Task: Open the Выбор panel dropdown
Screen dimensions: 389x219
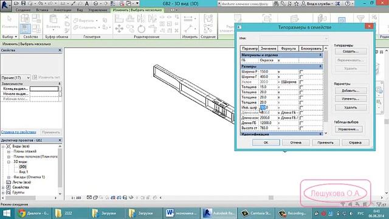Action: (10, 36)
